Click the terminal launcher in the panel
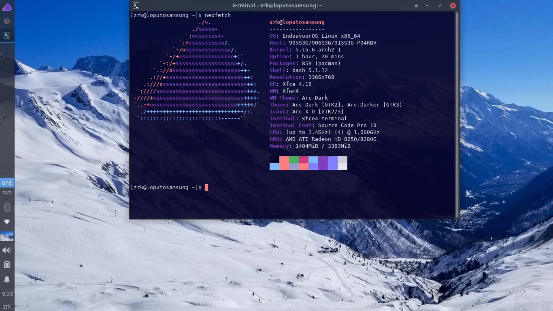The image size is (553, 311). coord(7,35)
